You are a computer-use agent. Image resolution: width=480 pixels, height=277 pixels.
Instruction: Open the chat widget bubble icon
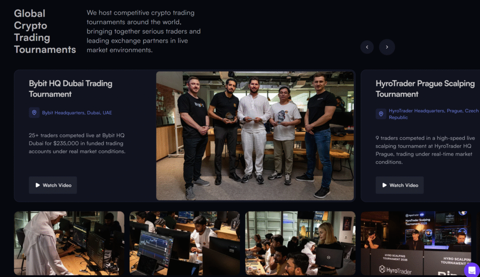[472, 270]
